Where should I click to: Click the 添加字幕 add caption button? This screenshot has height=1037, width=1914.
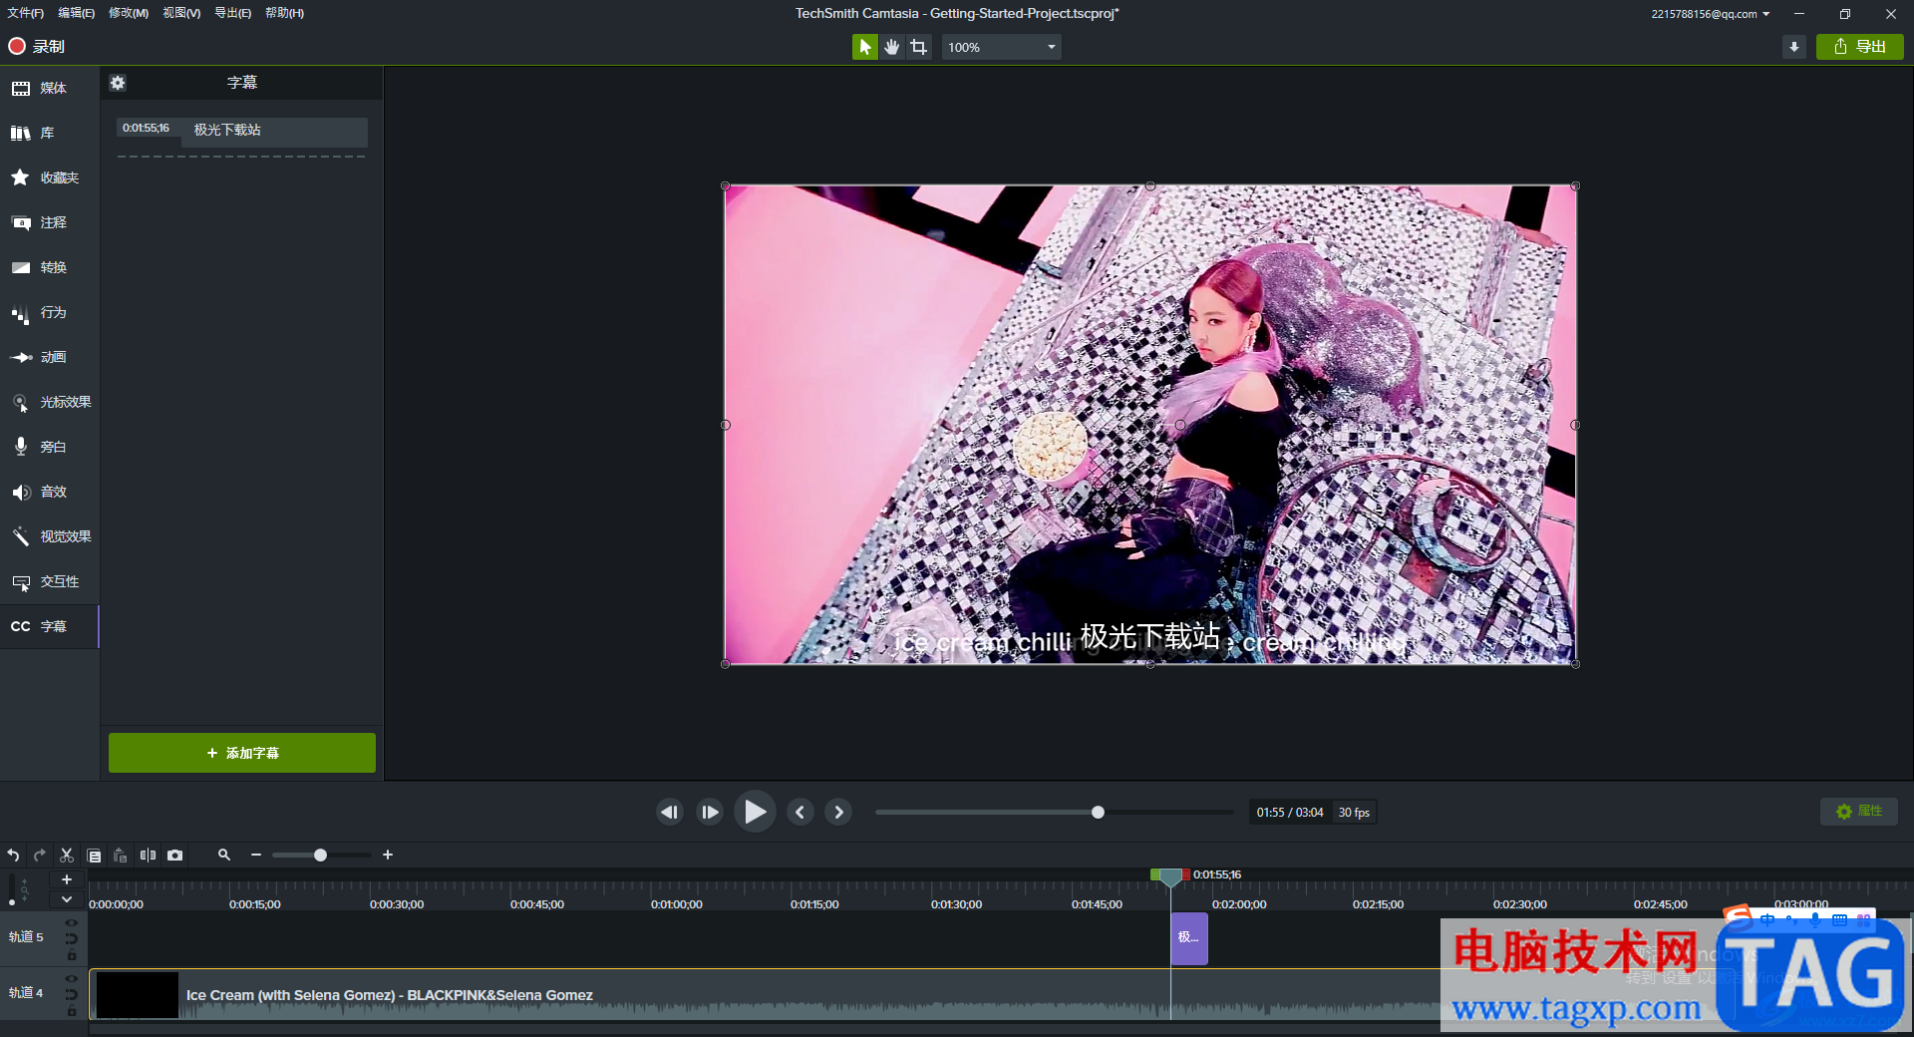[x=242, y=753]
